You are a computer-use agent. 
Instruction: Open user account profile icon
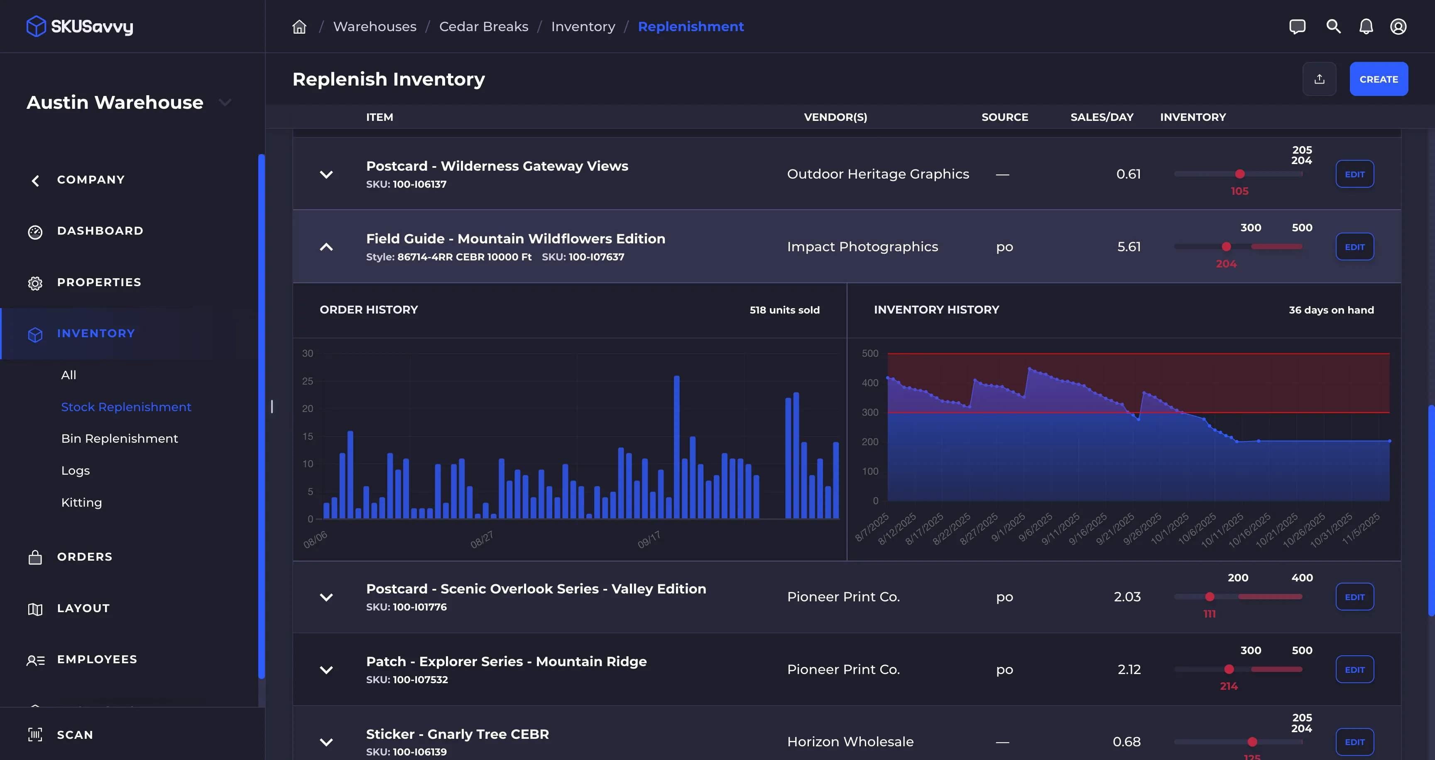1398,26
